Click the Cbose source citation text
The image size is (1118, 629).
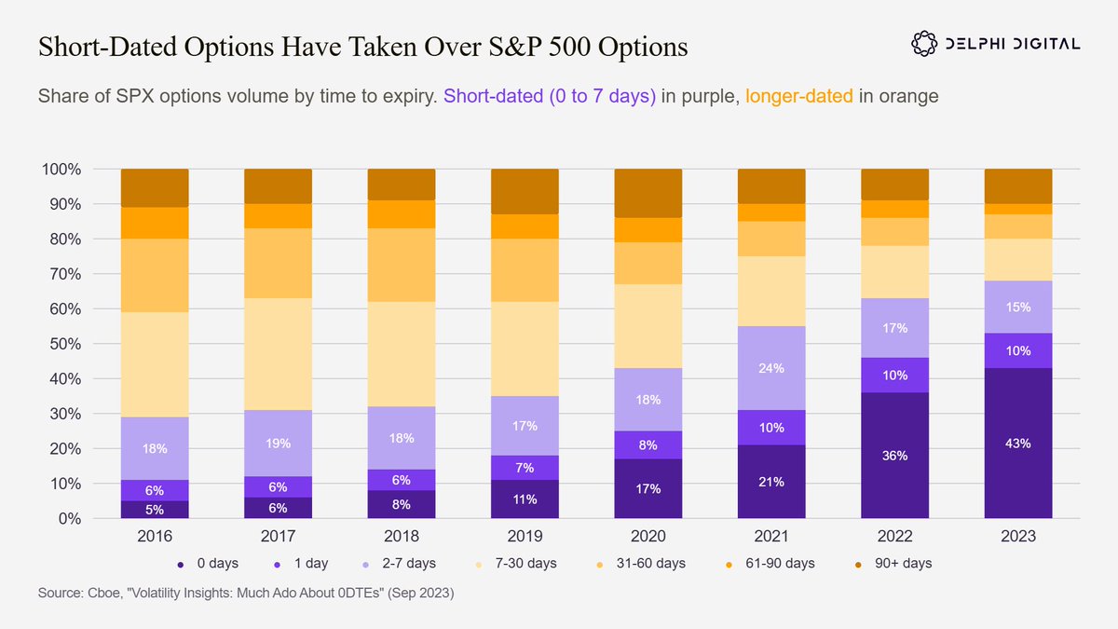[246, 593]
